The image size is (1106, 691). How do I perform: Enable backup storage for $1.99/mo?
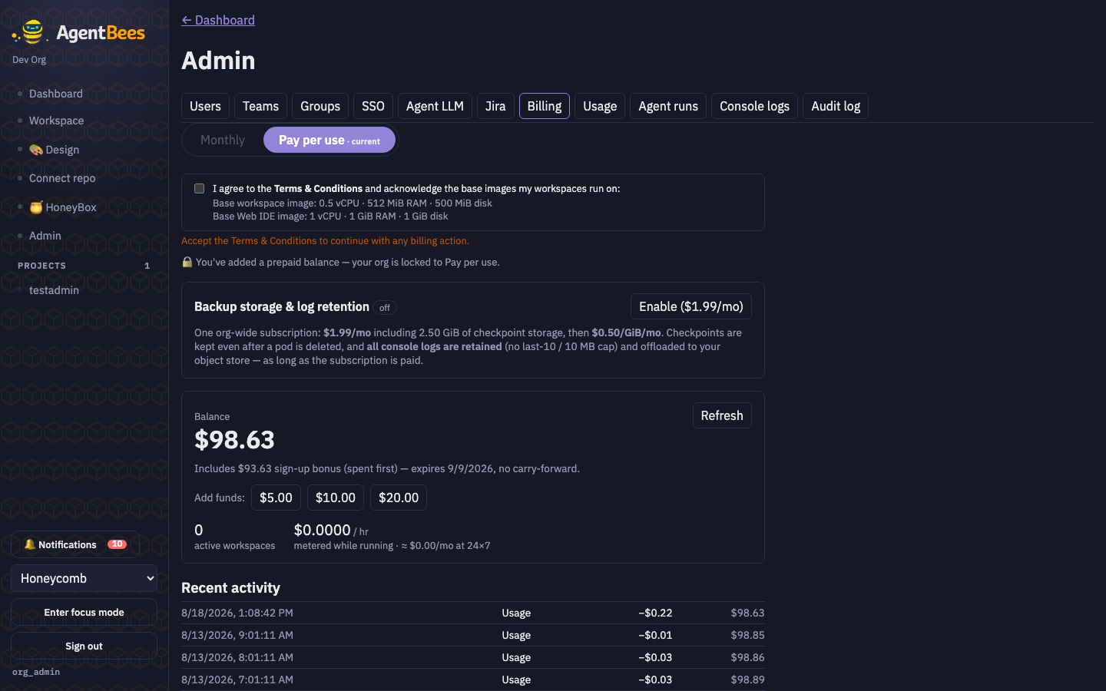[x=691, y=306]
